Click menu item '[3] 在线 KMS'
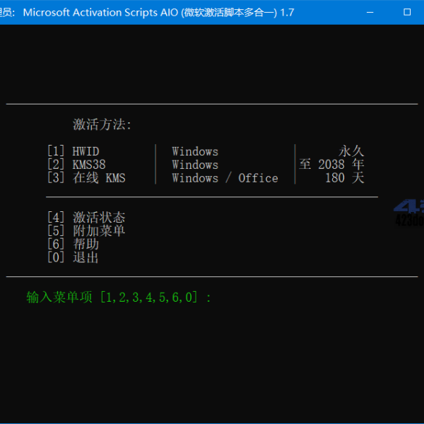 coord(86,177)
